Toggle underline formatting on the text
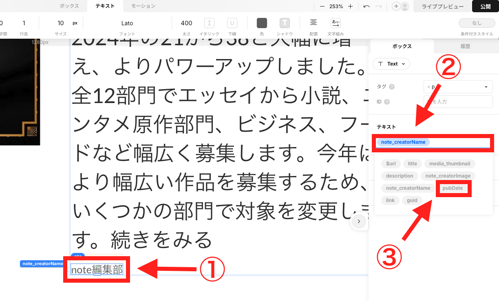499x301 pixels. (232, 23)
